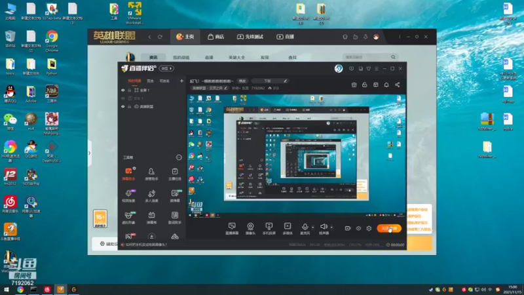Click the record camera icon near start button
Viewport: 524px width, 295px height.
348,228
